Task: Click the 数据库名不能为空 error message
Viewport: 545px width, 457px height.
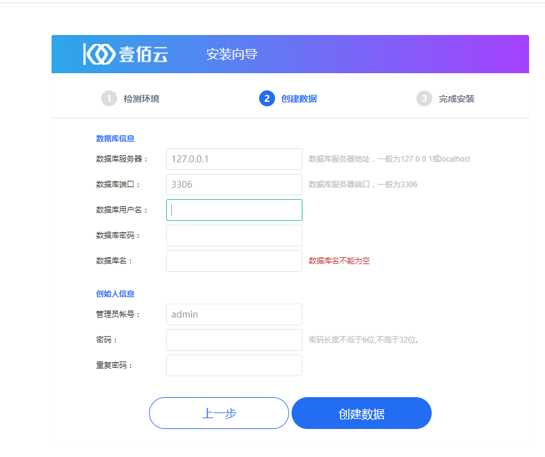Action: 339,261
